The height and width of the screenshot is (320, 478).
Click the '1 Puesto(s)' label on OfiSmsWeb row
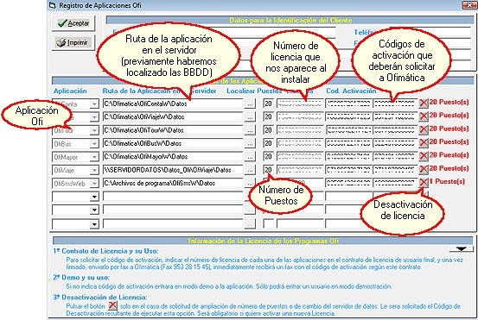click(x=447, y=182)
